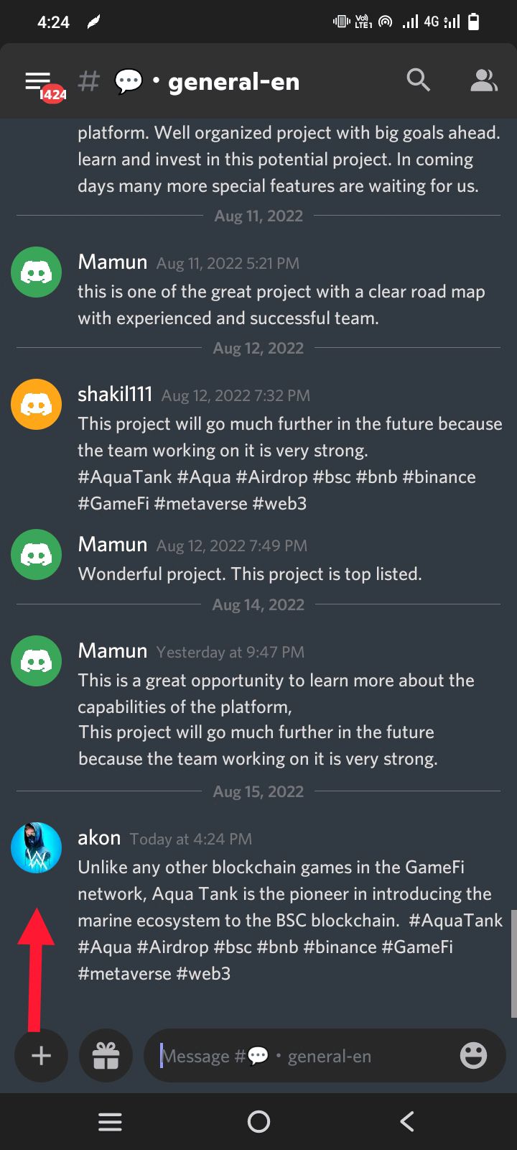Screen dimensions: 517x1150
Task: Tap Android back navigation arrow
Action: 407,1121
